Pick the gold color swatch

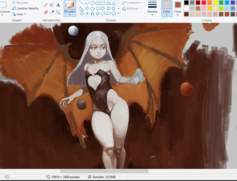coord(210,8)
